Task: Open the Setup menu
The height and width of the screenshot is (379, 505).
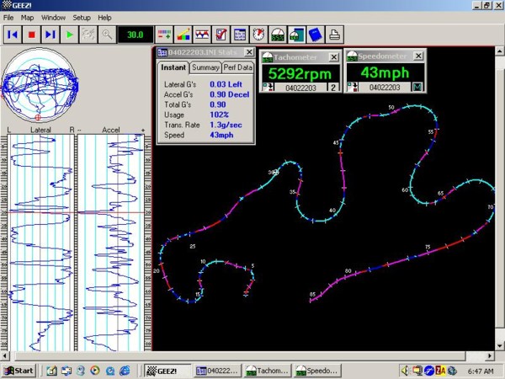Action: point(82,18)
